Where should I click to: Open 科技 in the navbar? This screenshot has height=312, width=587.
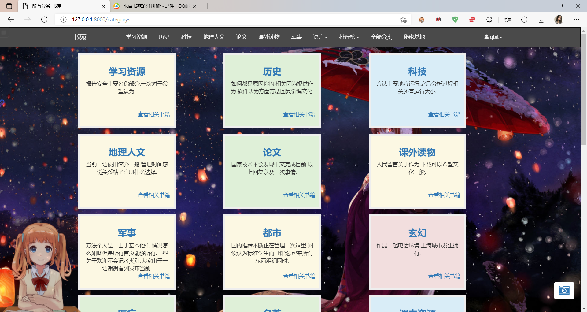click(186, 37)
